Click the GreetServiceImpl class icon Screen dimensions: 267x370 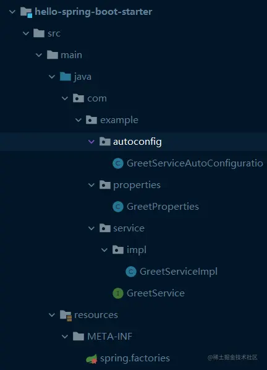coord(131,272)
